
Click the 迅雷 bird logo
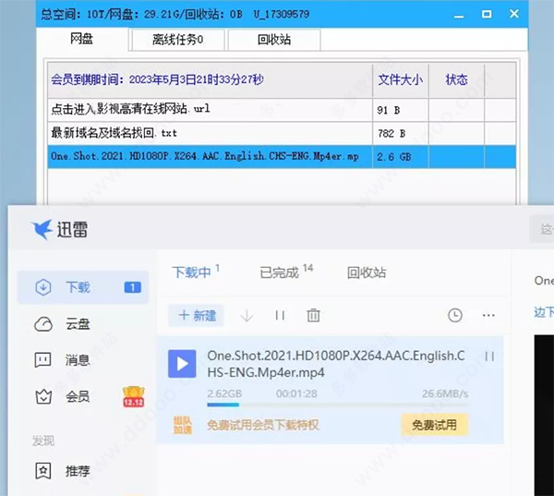[x=42, y=229]
